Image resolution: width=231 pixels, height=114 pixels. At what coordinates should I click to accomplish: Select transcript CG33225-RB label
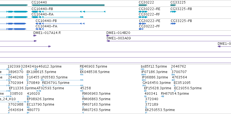coord(181,9)
